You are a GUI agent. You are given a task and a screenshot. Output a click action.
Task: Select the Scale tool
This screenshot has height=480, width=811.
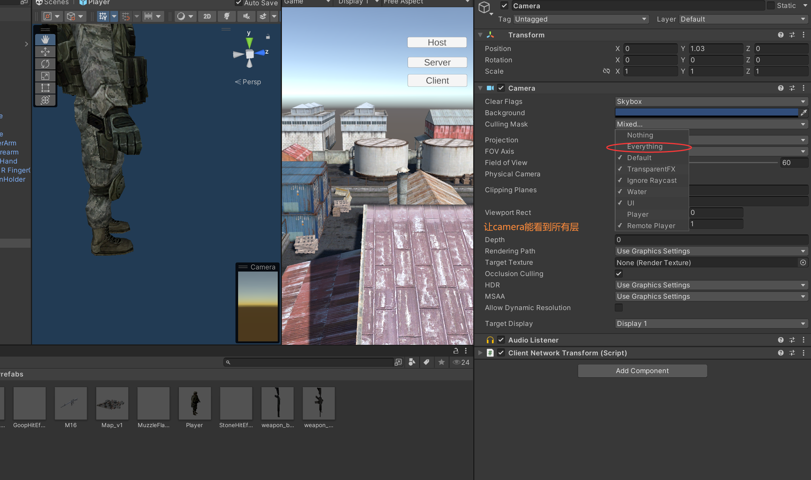pyautogui.click(x=45, y=76)
